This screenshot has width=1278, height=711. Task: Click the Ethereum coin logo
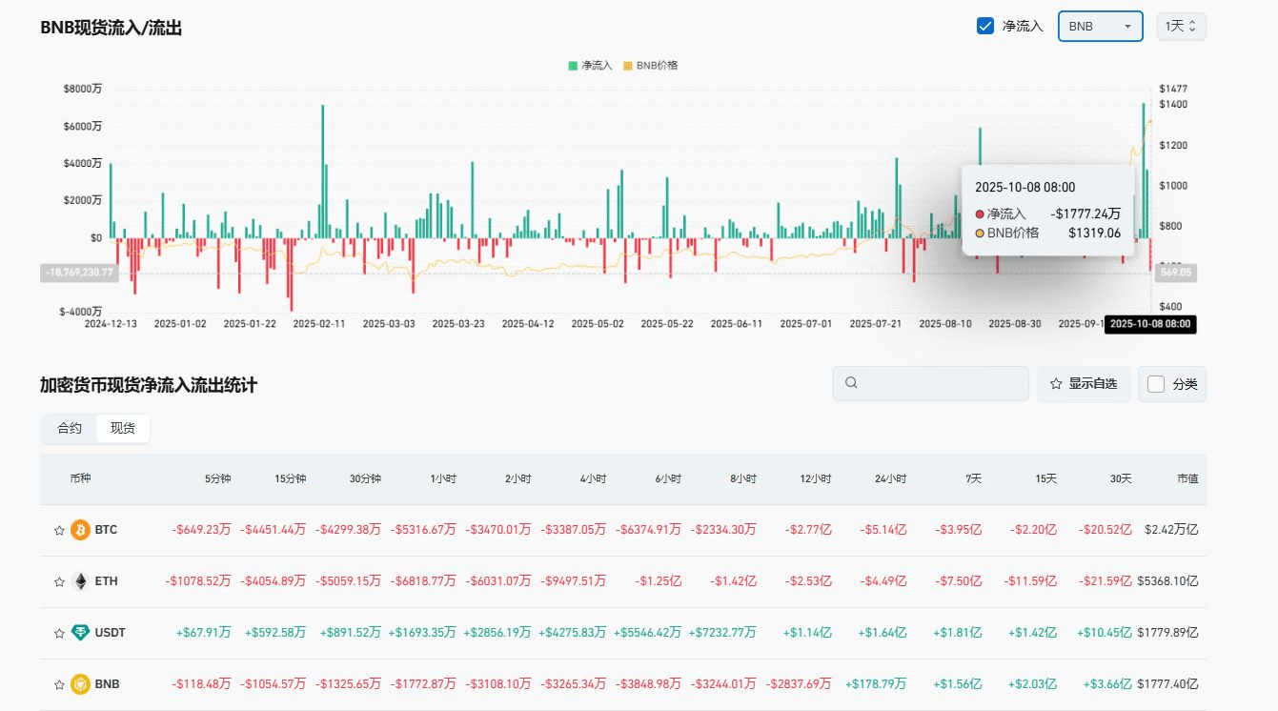81,581
